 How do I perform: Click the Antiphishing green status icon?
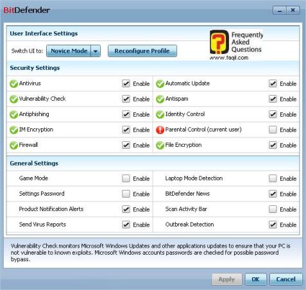pyautogui.click(x=13, y=114)
